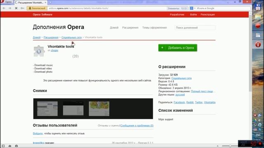
Task: Share the extension on Reddit
Action: point(190,102)
